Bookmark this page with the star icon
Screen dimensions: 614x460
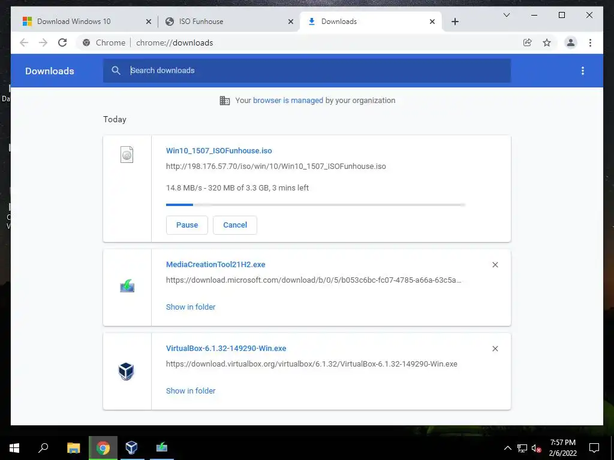547,43
